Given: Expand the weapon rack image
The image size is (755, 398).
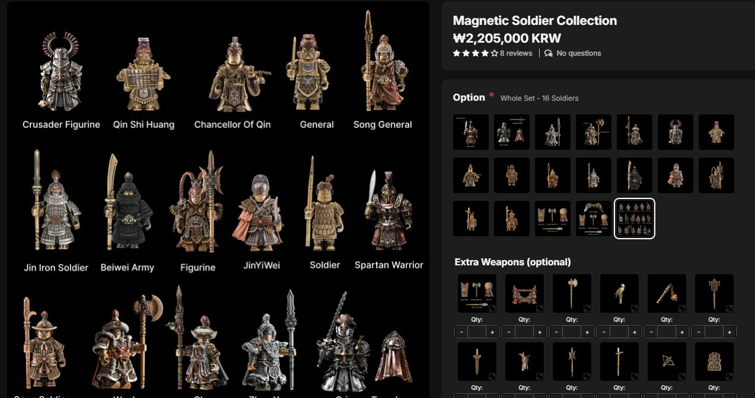Looking at the screenshot, I should [540, 309].
